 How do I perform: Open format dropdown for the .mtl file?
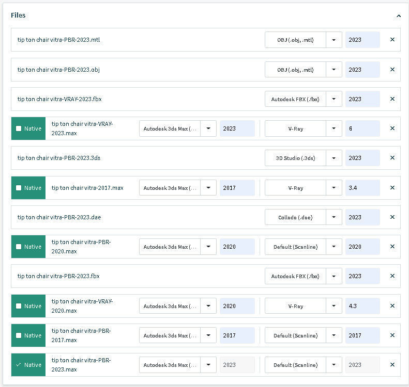pyautogui.click(x=334, y=40)
